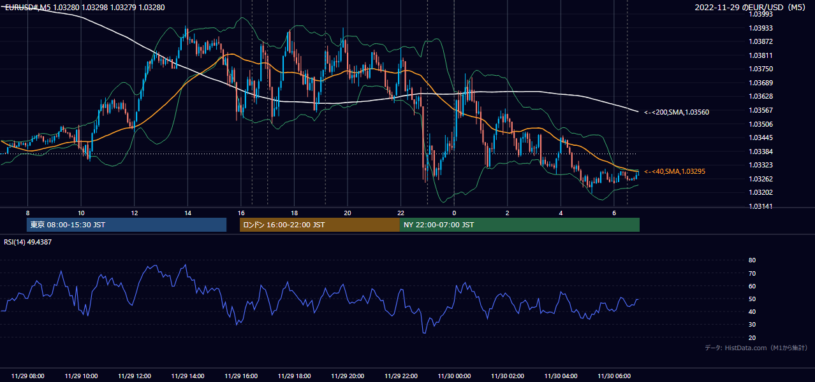Click the 11/30 06:00 time axis label

click(x=613, y=376)
